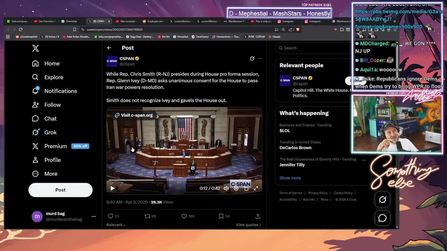The width and height of the screenshot is (447, 251).
Task: Click the X logo in the sidebar
Action: coord(36,48)
